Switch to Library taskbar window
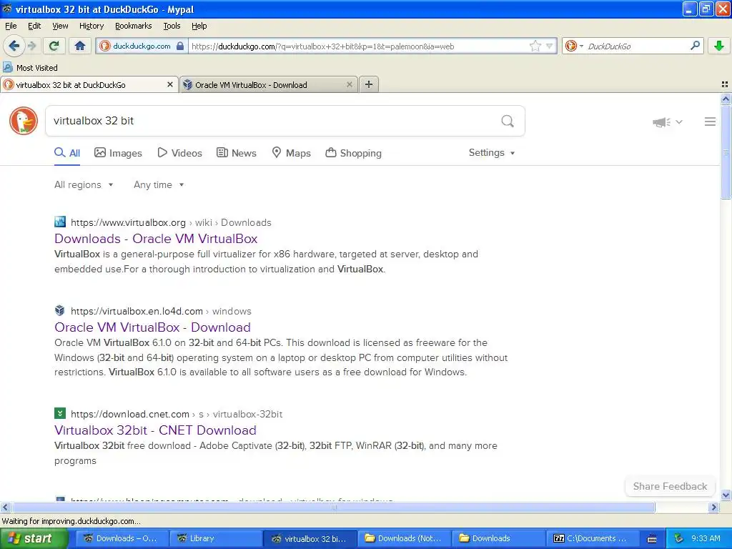 [214, 538]
